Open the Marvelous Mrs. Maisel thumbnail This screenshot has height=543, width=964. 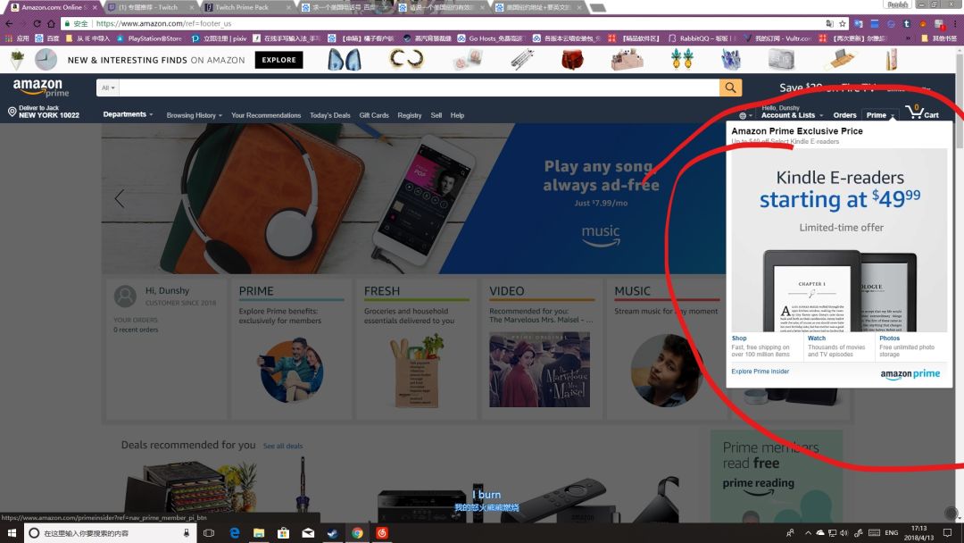(539, 370)
